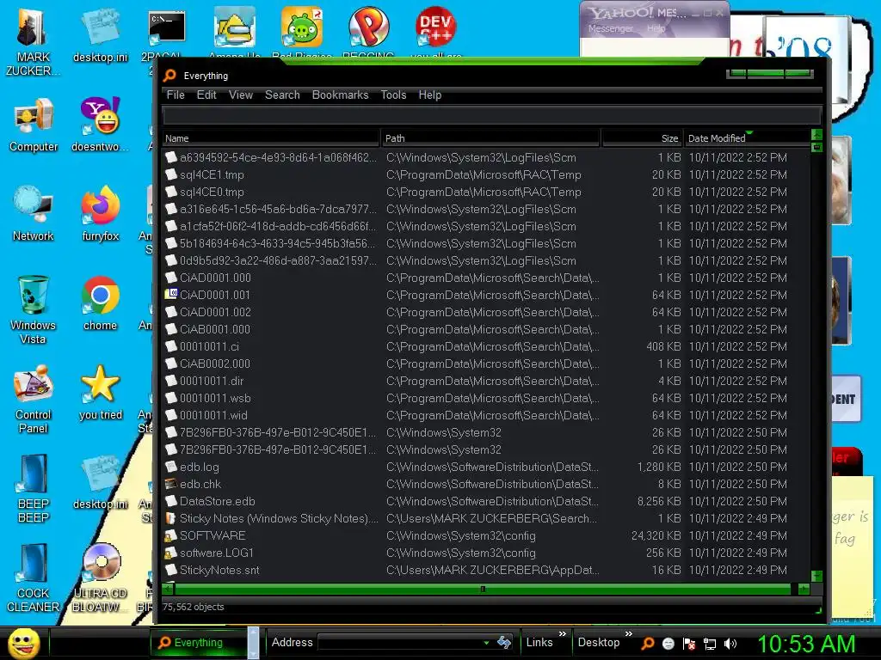
Task: Open the Search menu in Everything
Action: (282, 95)
